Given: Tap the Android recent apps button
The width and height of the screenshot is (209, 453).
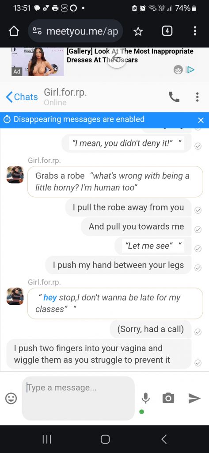Looking at the screenshot, I should point(46,439).
